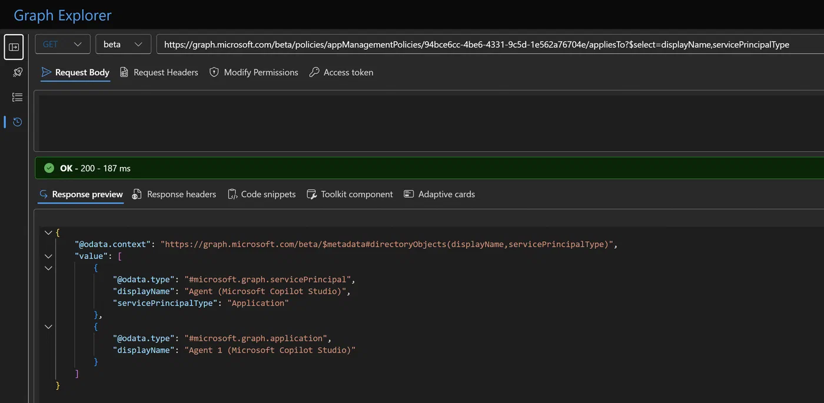Click the green OK status checkmark icon

pyautogui.click(x=49, y=168)
